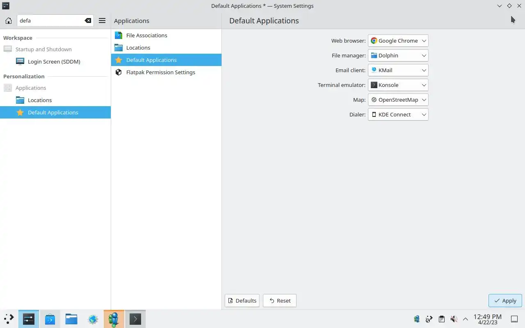Click the Flatpak cube icon
525x328 pixels.
[x=119, y=72]
